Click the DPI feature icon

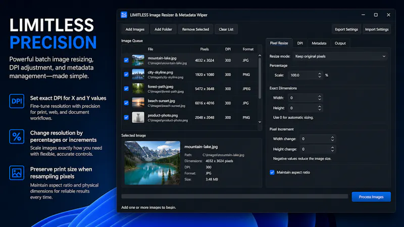point(17,101)
